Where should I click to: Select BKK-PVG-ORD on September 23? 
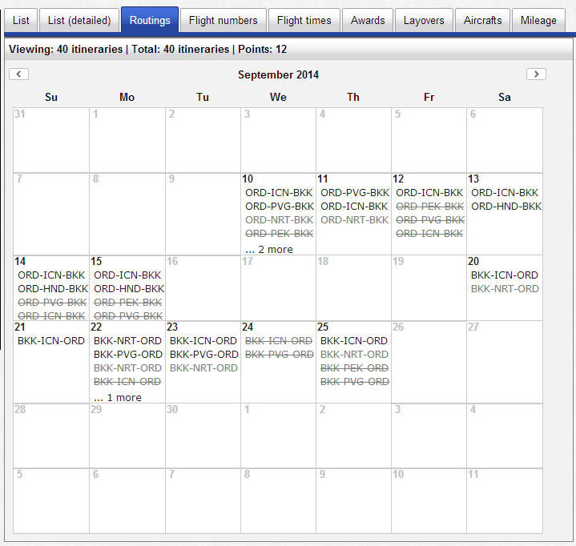[x=203, y=355]
